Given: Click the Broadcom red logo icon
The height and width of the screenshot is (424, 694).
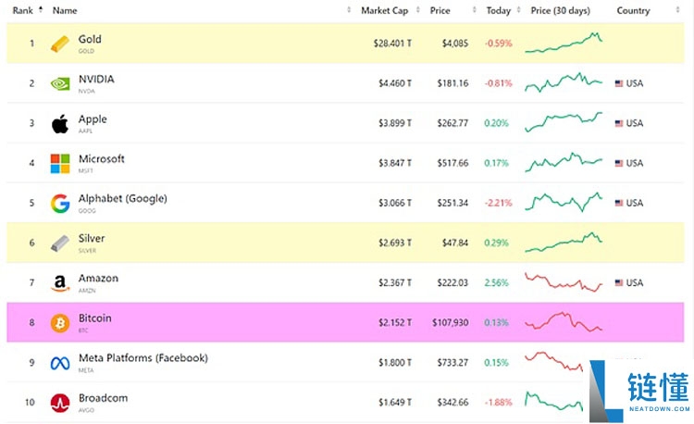Looking at the screenshot, I should (x=60, y=403).
